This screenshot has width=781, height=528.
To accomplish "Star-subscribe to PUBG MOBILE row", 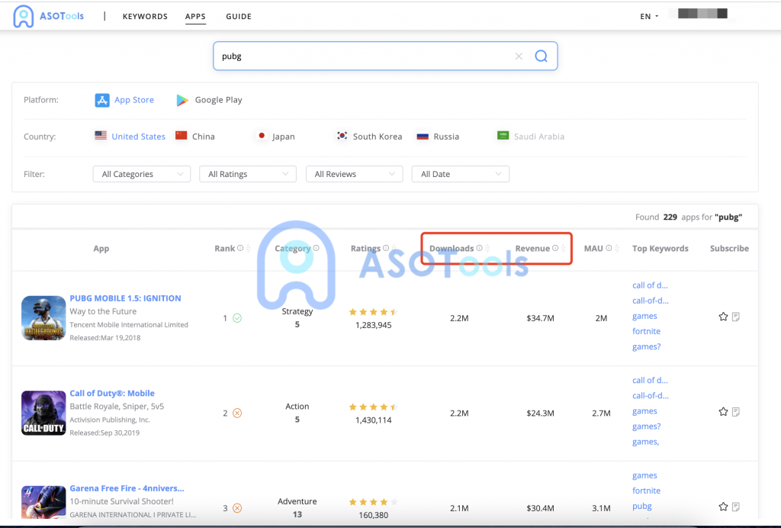I will coord(723,317).
